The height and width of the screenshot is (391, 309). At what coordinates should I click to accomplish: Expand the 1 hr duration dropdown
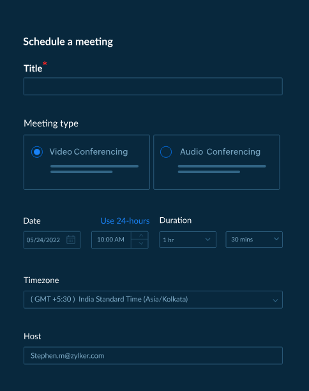coord(188,240)
